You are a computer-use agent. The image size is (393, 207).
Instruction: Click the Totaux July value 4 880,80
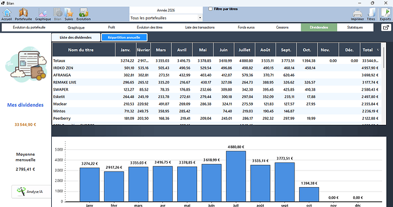click(x=246, y=60)
